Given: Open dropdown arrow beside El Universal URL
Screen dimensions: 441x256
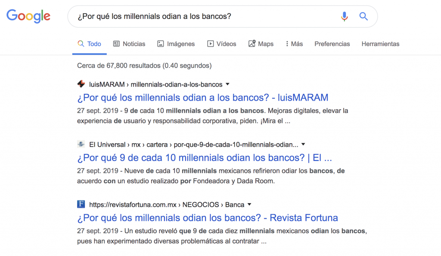Looking at the screenshot, I should point(303,144).
